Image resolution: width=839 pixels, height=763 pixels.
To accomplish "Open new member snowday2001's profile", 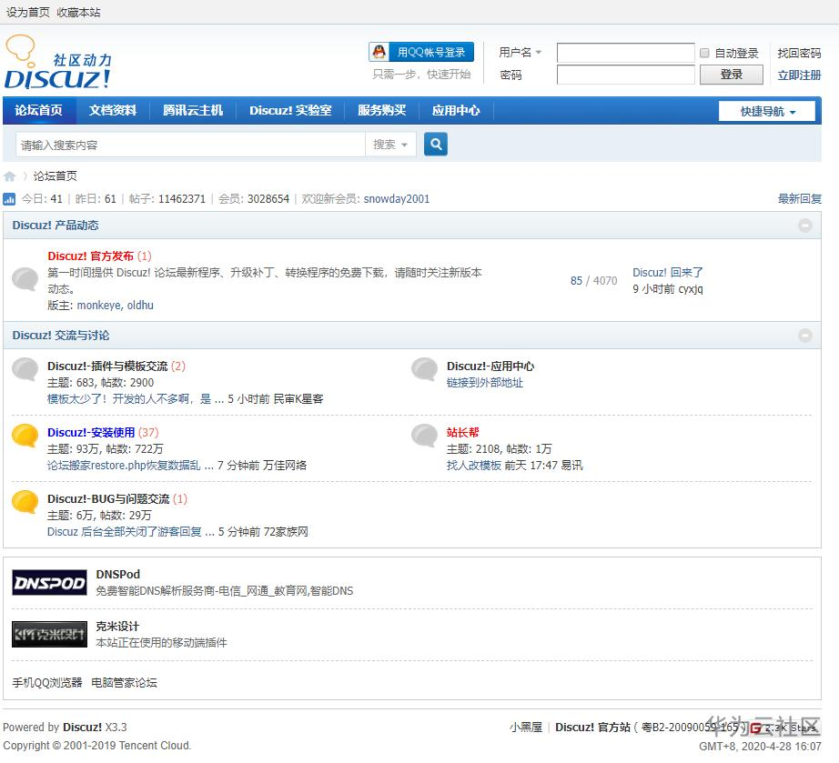I will pyautogui.click(x=397, y=199).
